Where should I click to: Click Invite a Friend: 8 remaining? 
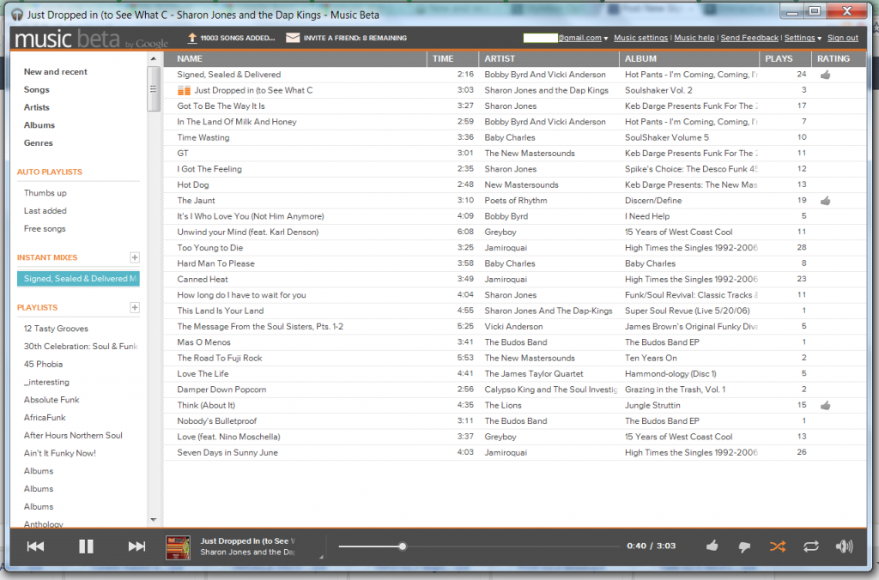pyautogui.click(x=355, y=38)
